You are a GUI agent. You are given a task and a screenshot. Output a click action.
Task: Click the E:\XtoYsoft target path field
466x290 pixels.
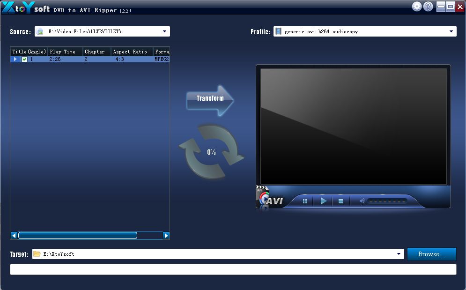click(218, 254)
